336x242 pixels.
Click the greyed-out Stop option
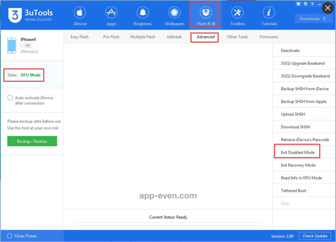pos(304,203)
